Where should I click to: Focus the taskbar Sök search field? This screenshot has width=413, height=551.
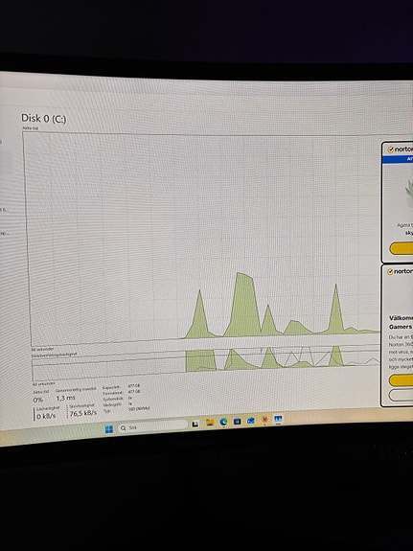click(152, 426)
